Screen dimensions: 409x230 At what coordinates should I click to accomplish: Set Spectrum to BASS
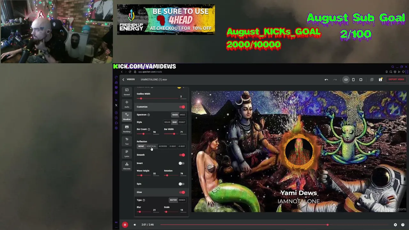(x=175, y=115)
